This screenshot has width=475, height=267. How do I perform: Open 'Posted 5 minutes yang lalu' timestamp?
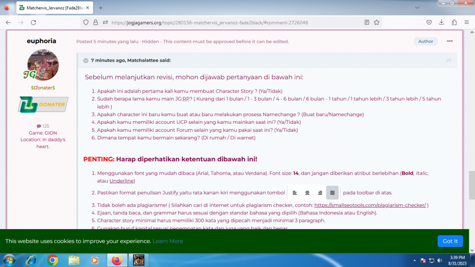pyautogui.click(x=107, y=41)
